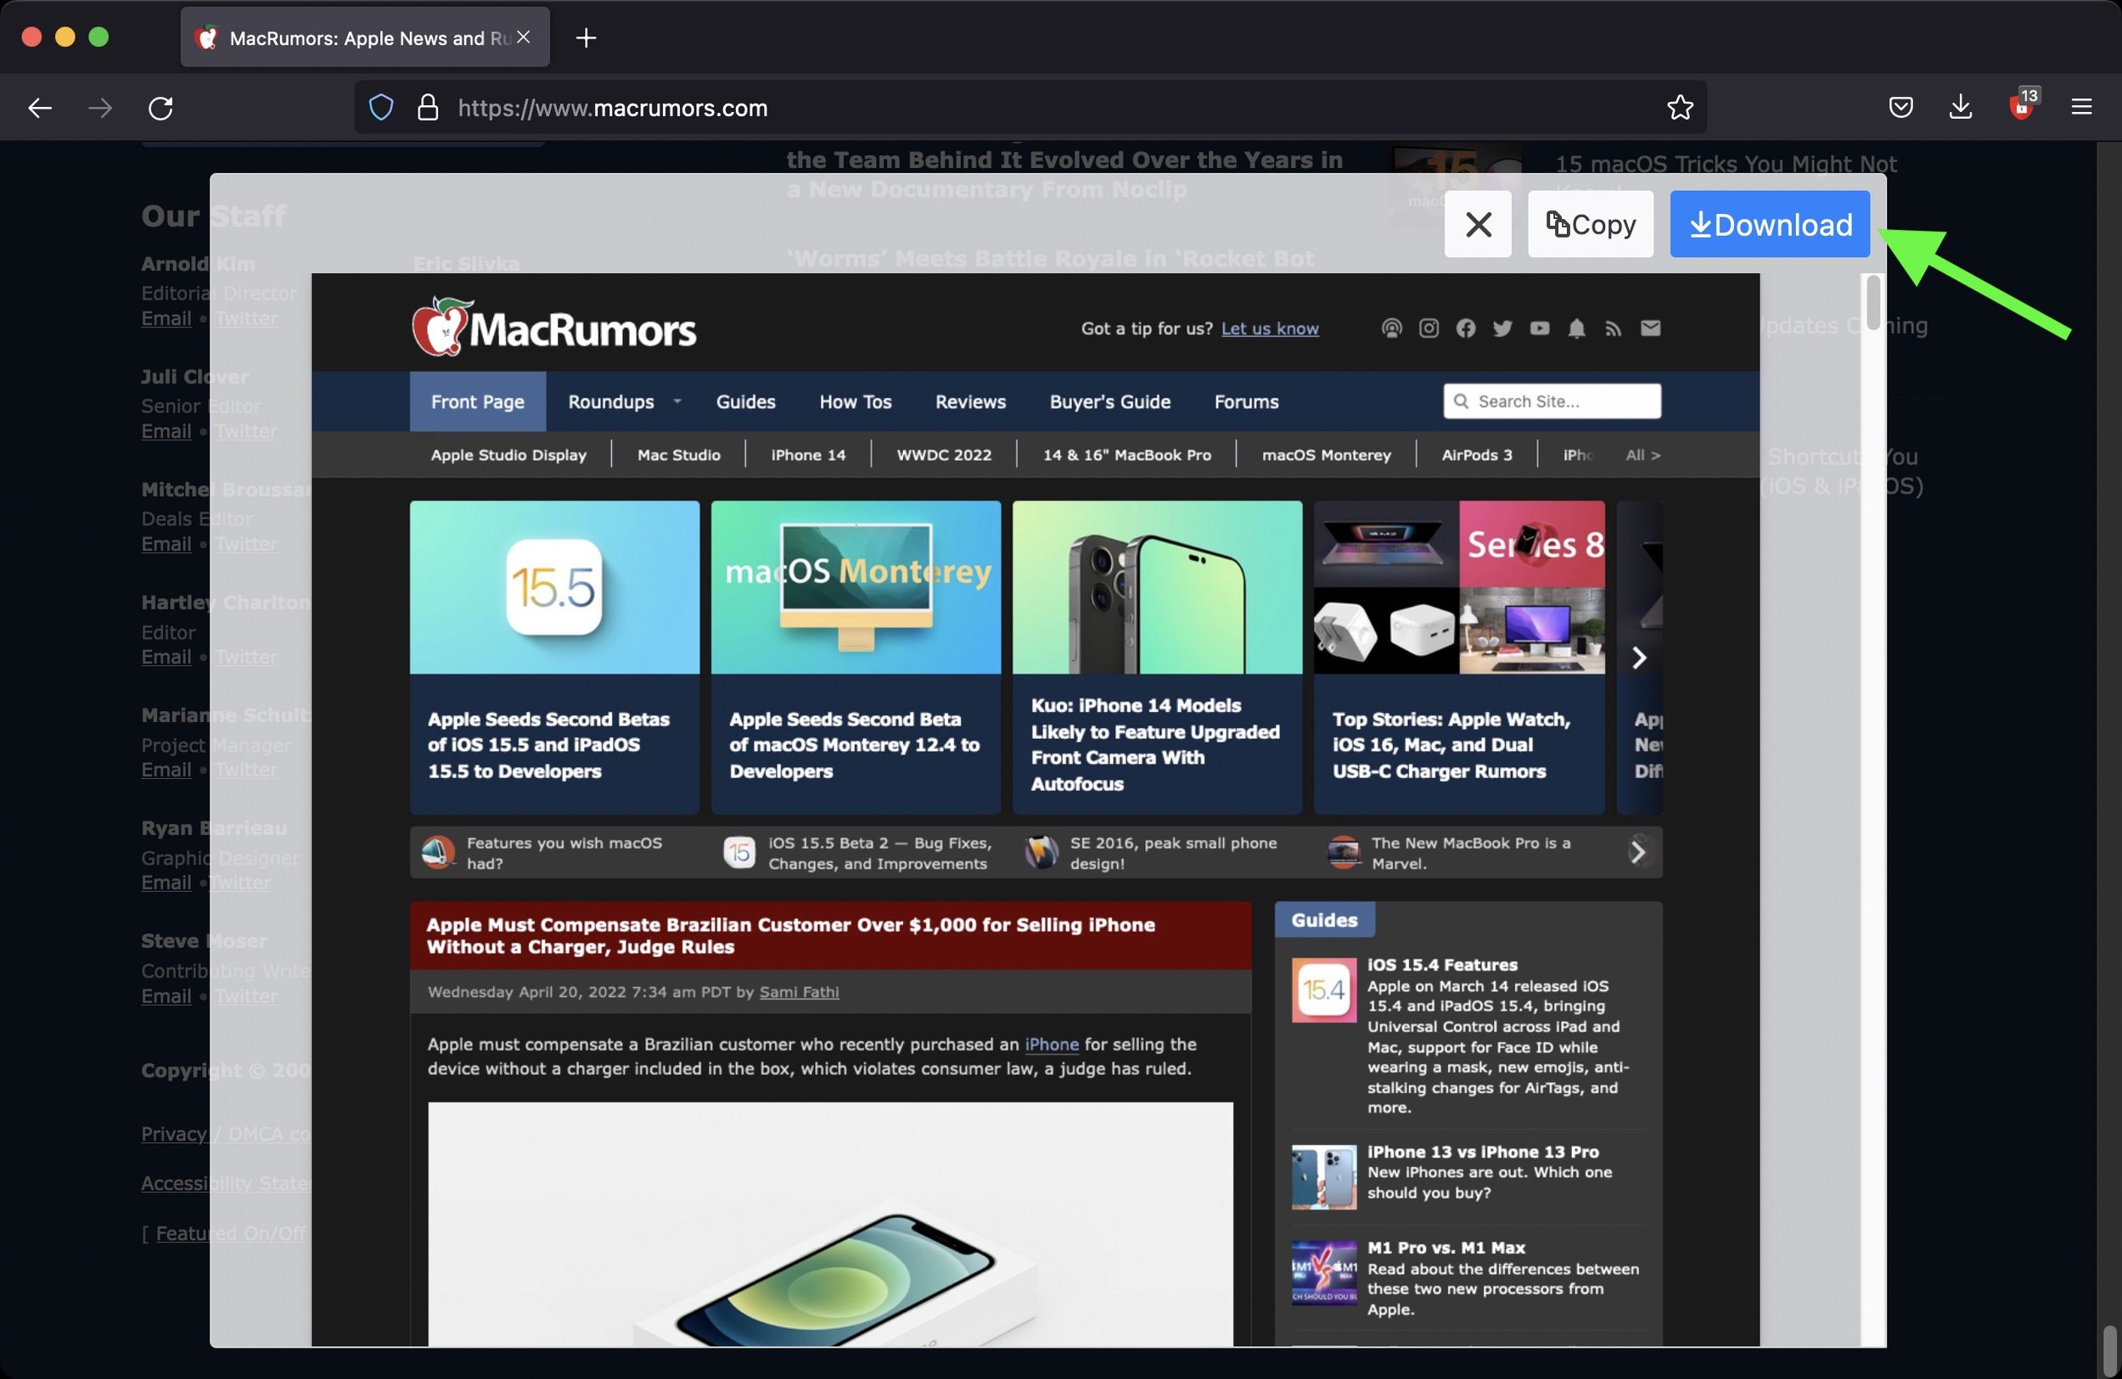The width and height of the screenshot is (2122, 1379).
Task: Open the Forums navigation item
Action: [x=1245, y=401]
